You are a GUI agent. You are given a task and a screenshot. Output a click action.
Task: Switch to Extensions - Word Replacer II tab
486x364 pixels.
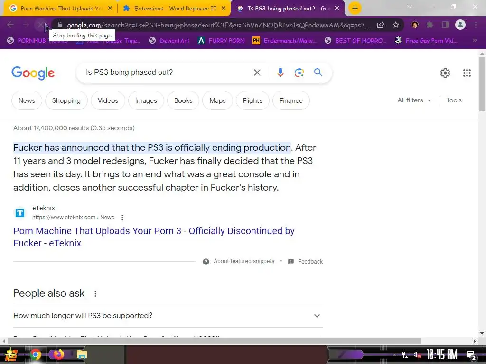(174, 9)
